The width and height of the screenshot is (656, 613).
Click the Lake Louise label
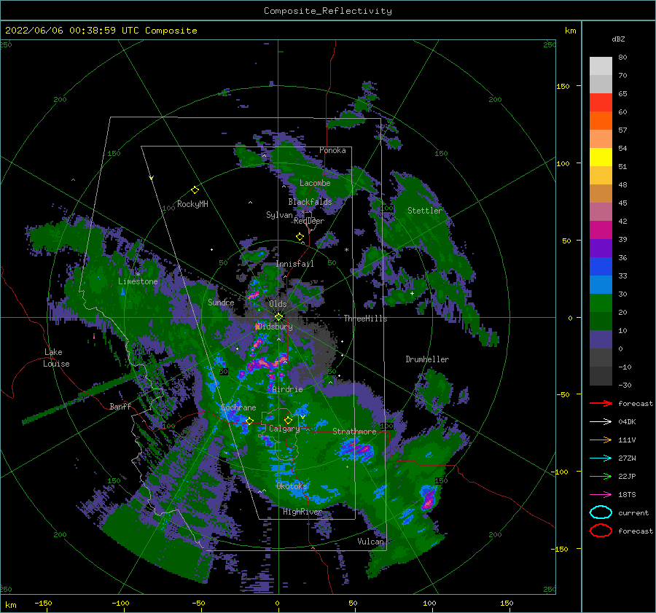click(56, 358)
